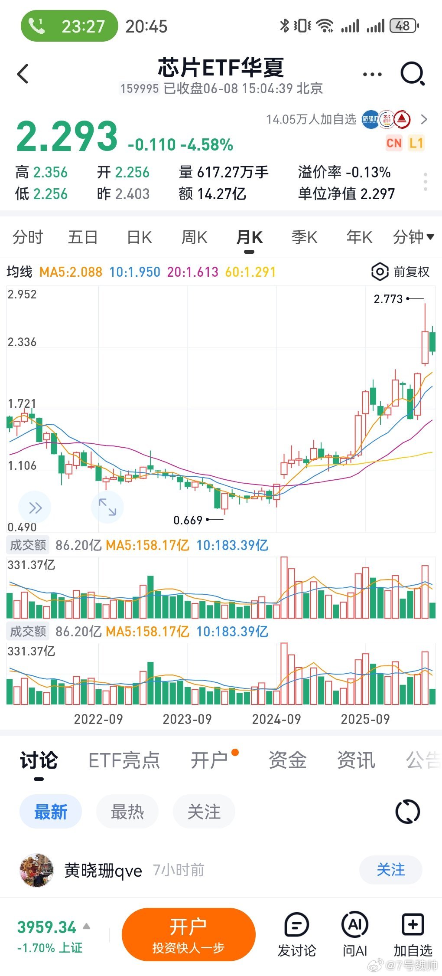This screenshot has width=442, height=976.
Task: Tap the search magnifier icon
Action: (x=413, y=74)
